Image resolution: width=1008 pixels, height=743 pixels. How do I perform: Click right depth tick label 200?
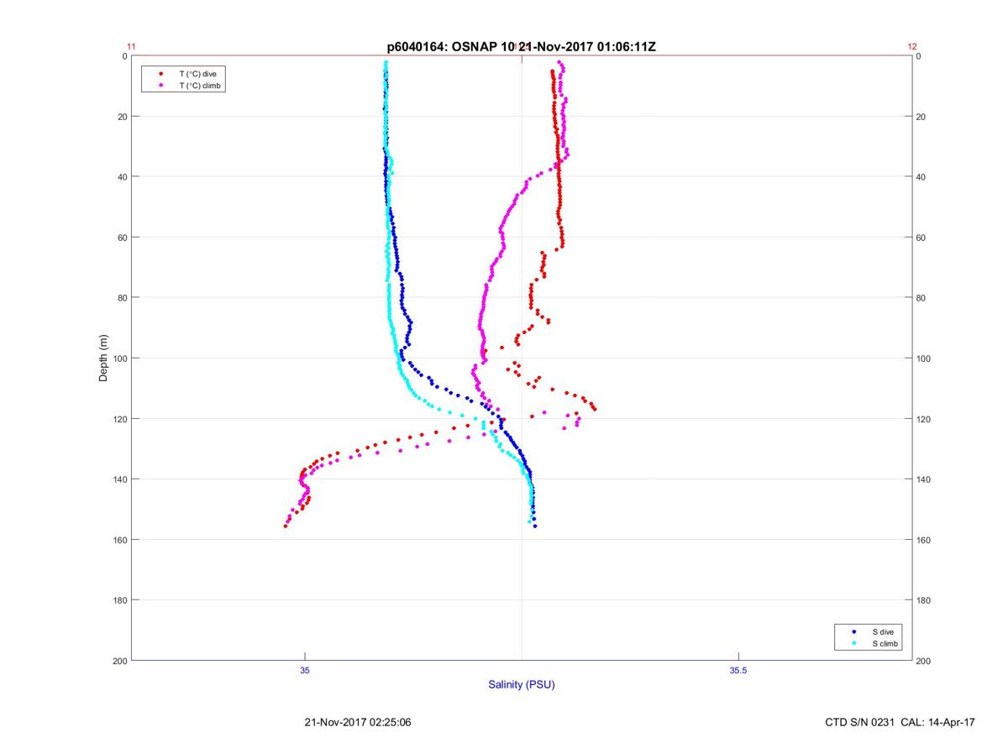tap(923, 661)
